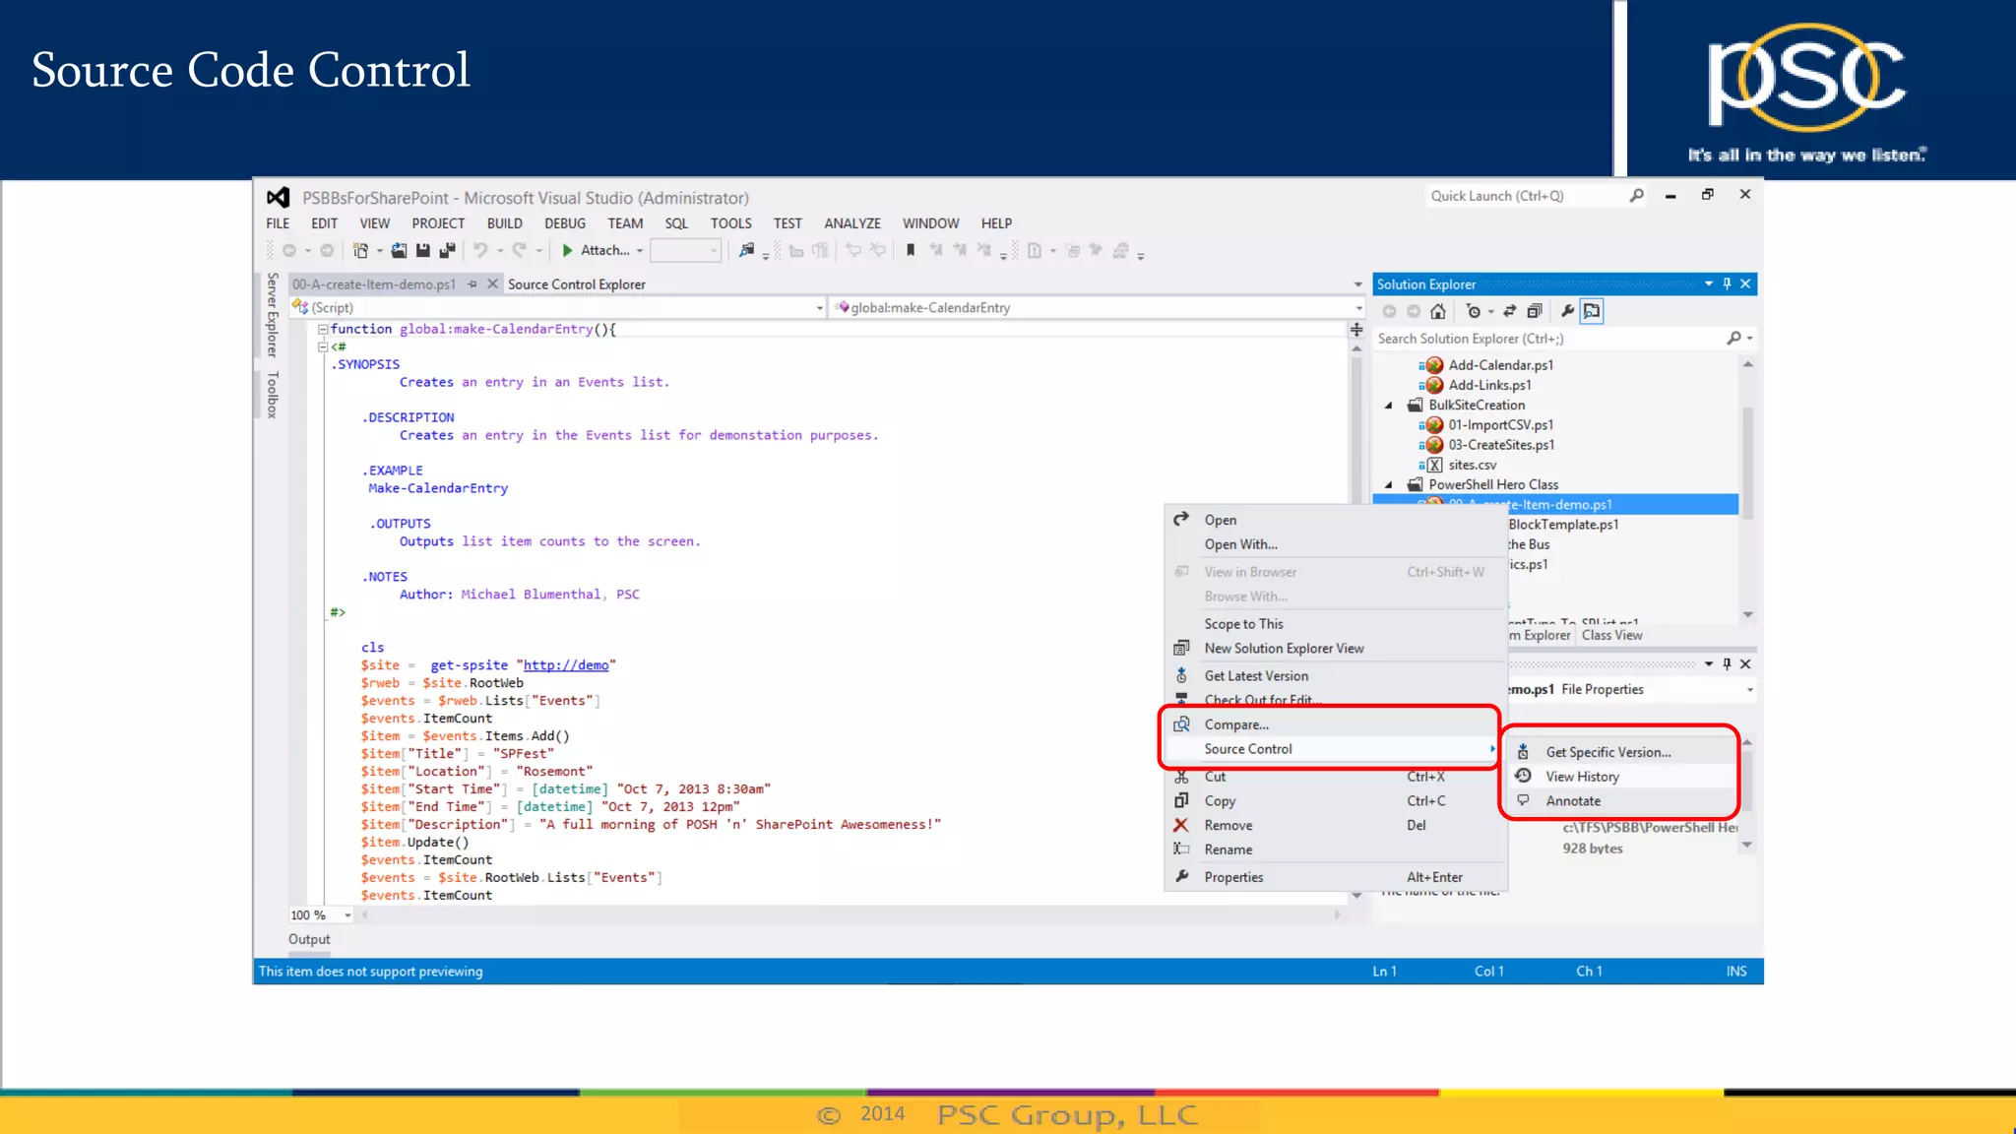Image resolution: width=2016 pixels, height=1134 pixels.
Task: Click the search magnifier in Quick Launch
Action: [x=1636, y=195]
